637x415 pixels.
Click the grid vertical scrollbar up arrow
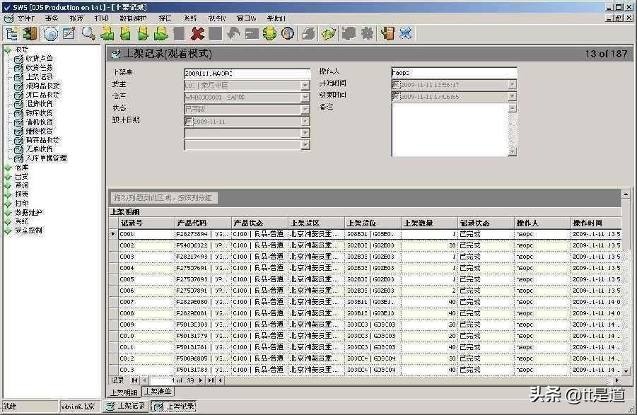[626, 194]
